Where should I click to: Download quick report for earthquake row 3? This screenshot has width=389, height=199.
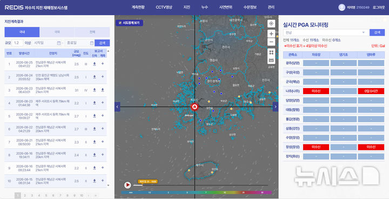[x=95, y=90]
